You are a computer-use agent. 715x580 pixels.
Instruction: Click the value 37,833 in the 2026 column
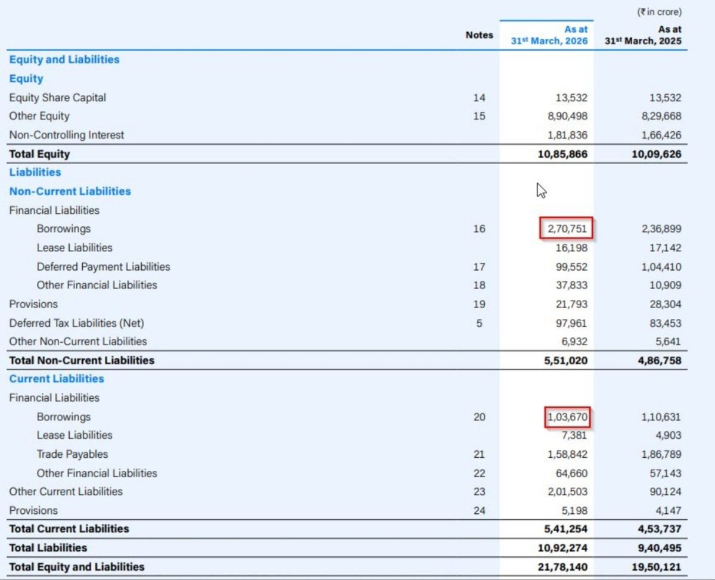click(571, 286)
